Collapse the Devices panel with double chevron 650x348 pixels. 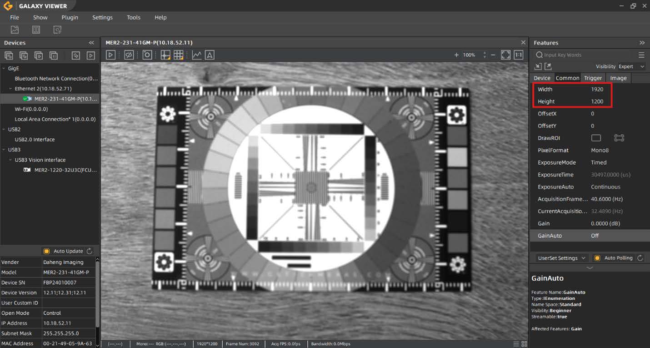91,43
